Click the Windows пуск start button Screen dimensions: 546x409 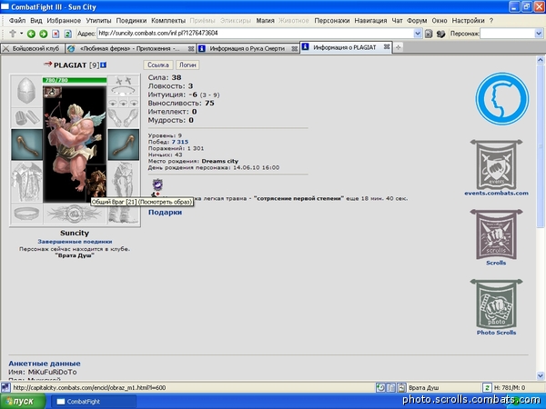[23, 402]
